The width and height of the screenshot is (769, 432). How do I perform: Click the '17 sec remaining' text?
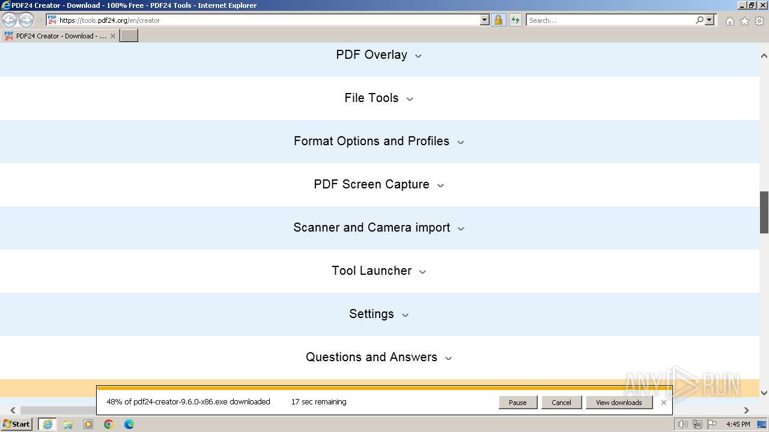[318, 402]
